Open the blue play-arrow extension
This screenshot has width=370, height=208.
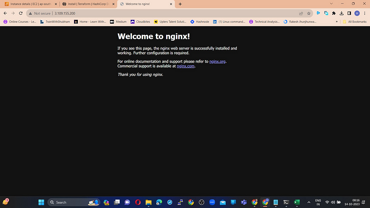[318, 13]
